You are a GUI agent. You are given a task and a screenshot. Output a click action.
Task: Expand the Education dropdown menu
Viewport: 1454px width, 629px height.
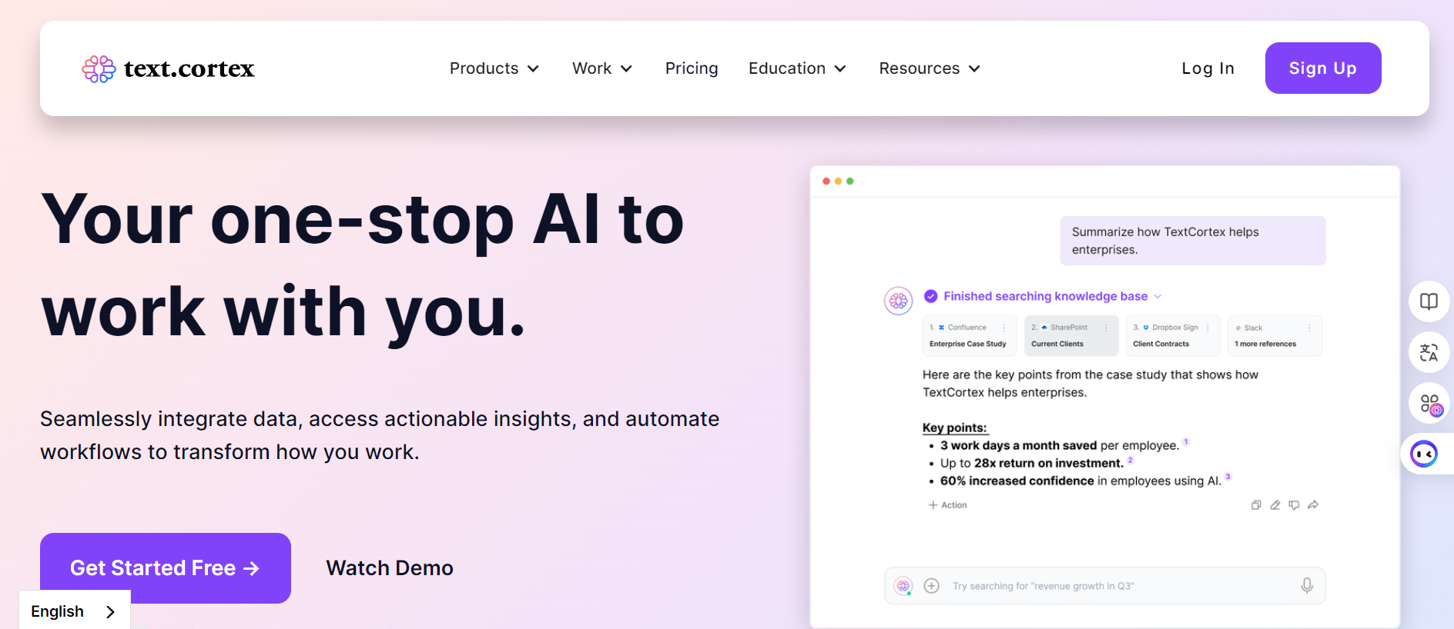[x=798, y=68]
